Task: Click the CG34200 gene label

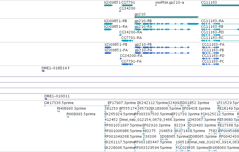Action: pyautogui.click(x=127, y=8)
